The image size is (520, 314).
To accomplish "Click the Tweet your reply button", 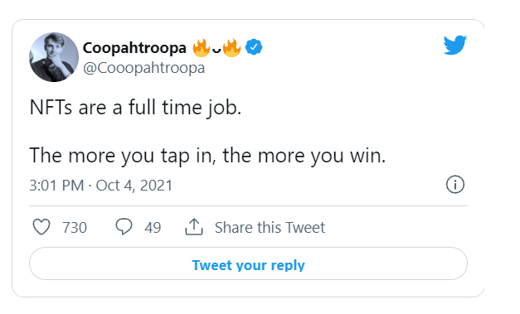I will click(249, 263).
